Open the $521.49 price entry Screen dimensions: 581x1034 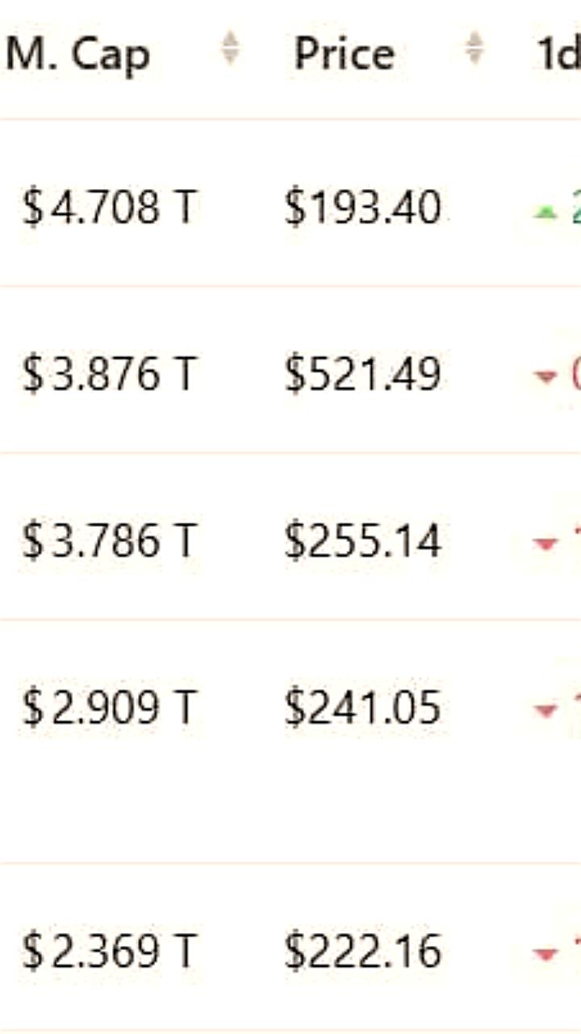click(x=362, y=375)
